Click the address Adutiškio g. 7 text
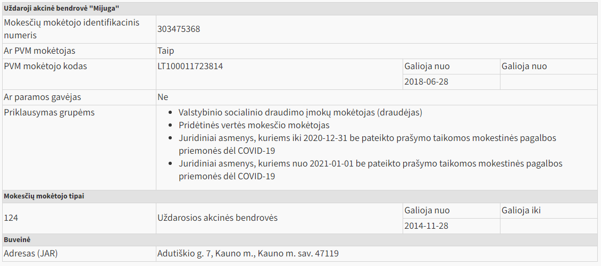 click(248, 254)
